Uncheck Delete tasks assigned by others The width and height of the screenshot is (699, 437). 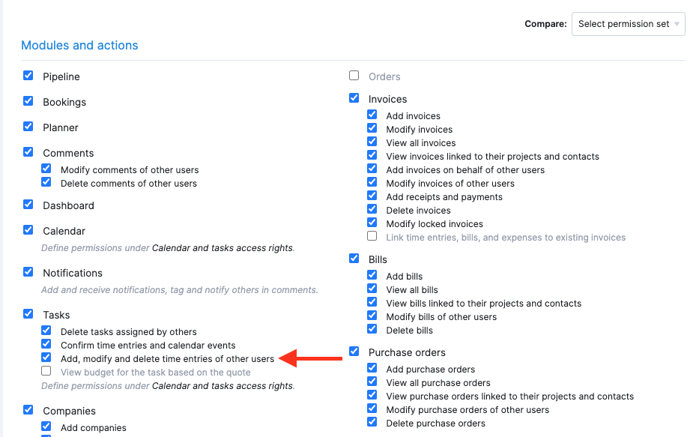pyautogui.click(x=46, y=331)
